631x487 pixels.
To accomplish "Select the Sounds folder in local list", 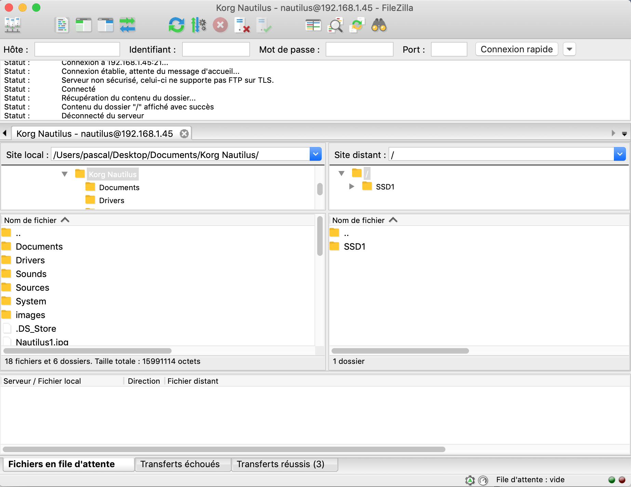I will click(157, 274).
